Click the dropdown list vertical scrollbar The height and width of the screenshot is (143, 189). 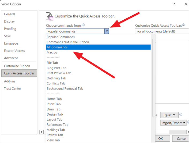[x=153, y=78]
